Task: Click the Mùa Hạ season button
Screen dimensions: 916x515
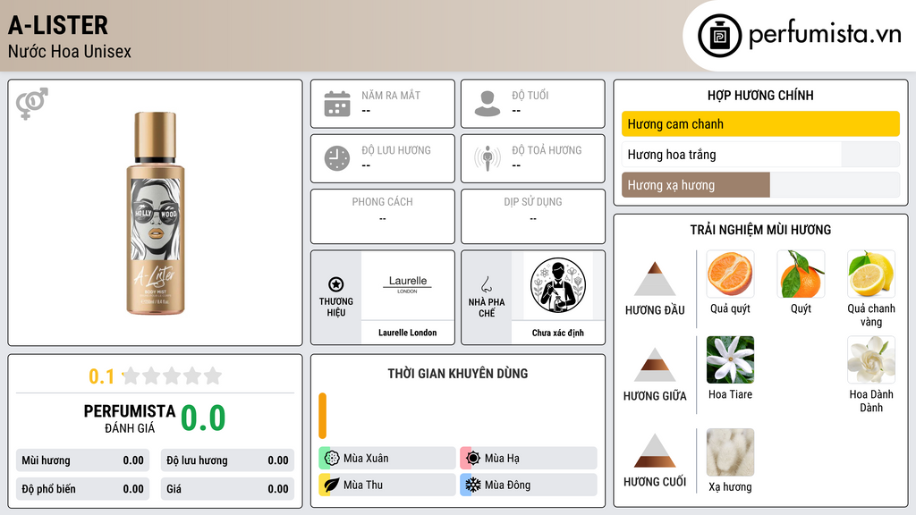Action: tap(529, 458)
